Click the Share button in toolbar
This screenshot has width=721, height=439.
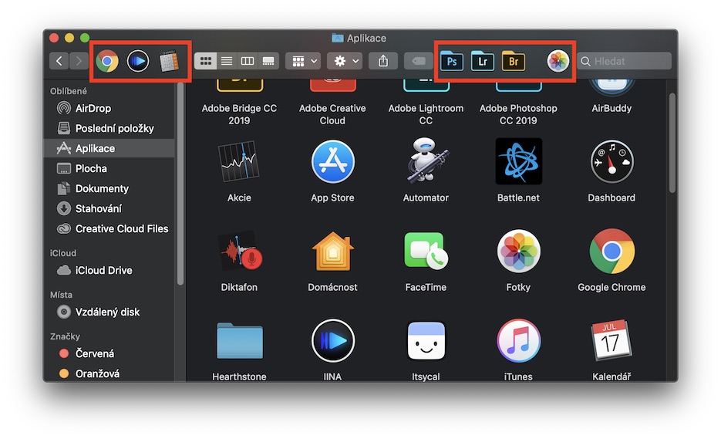[383, 61]
